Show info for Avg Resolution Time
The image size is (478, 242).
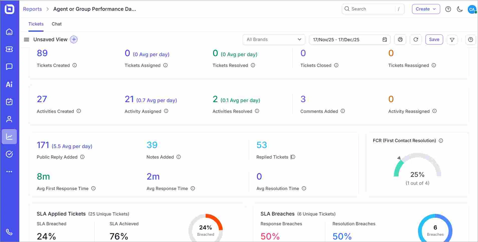click(x=304, y=188)
